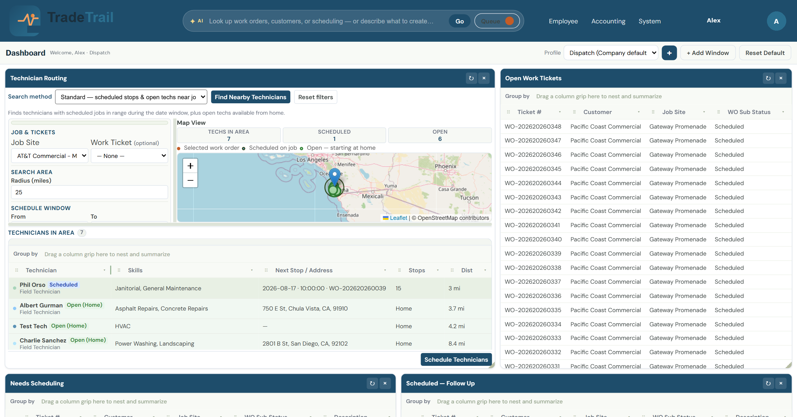Click the OPEN 6 stat card

point(440,135)
